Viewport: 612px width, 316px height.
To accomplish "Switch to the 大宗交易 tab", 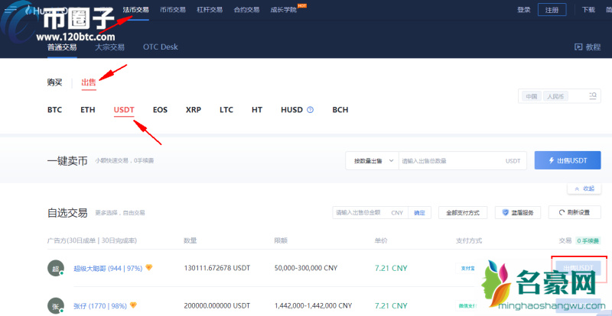I will coord(109,47).
